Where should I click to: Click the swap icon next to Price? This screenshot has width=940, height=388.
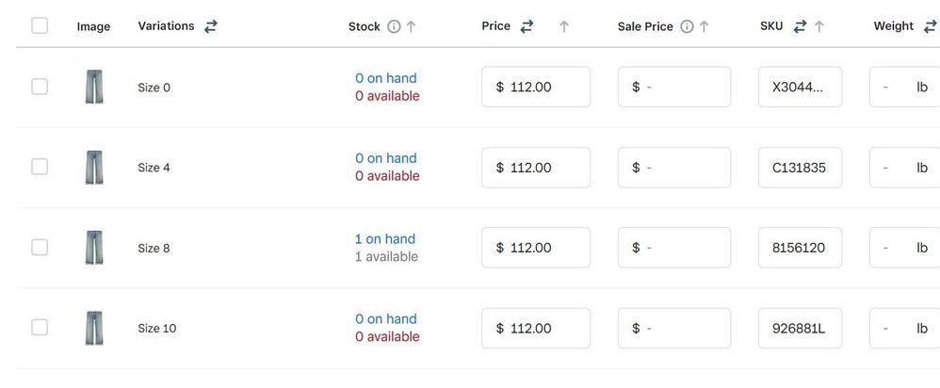[527, 26]
